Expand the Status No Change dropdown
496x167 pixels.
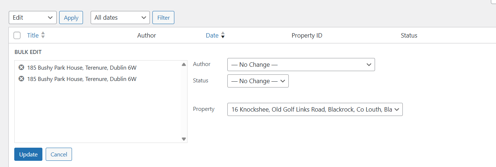coord(258,81)
